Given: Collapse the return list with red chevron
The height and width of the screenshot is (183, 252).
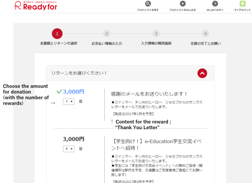Looking at the screenshot, I should click(x=202, y=73).
